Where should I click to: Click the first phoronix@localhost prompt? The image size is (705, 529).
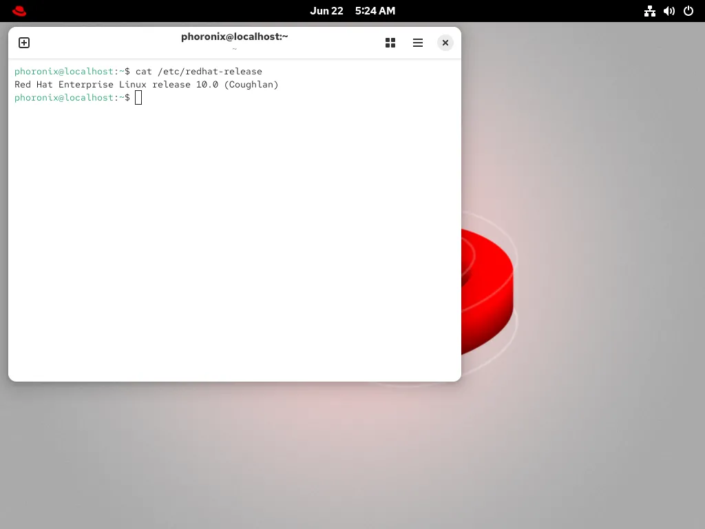point(63,72)
